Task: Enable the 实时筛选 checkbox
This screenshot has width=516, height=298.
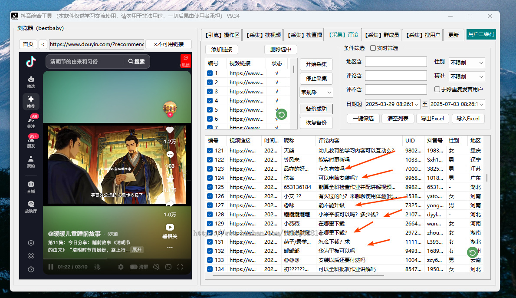Action: (x=373, y=48)
